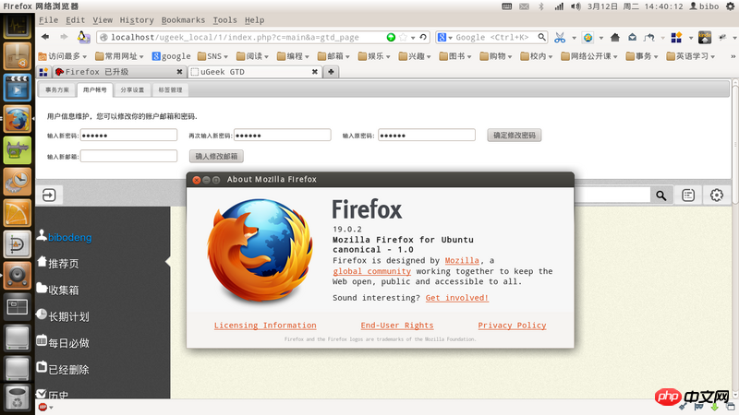Open the gear settings in uGeek toolbar

(x=717, y=195)
